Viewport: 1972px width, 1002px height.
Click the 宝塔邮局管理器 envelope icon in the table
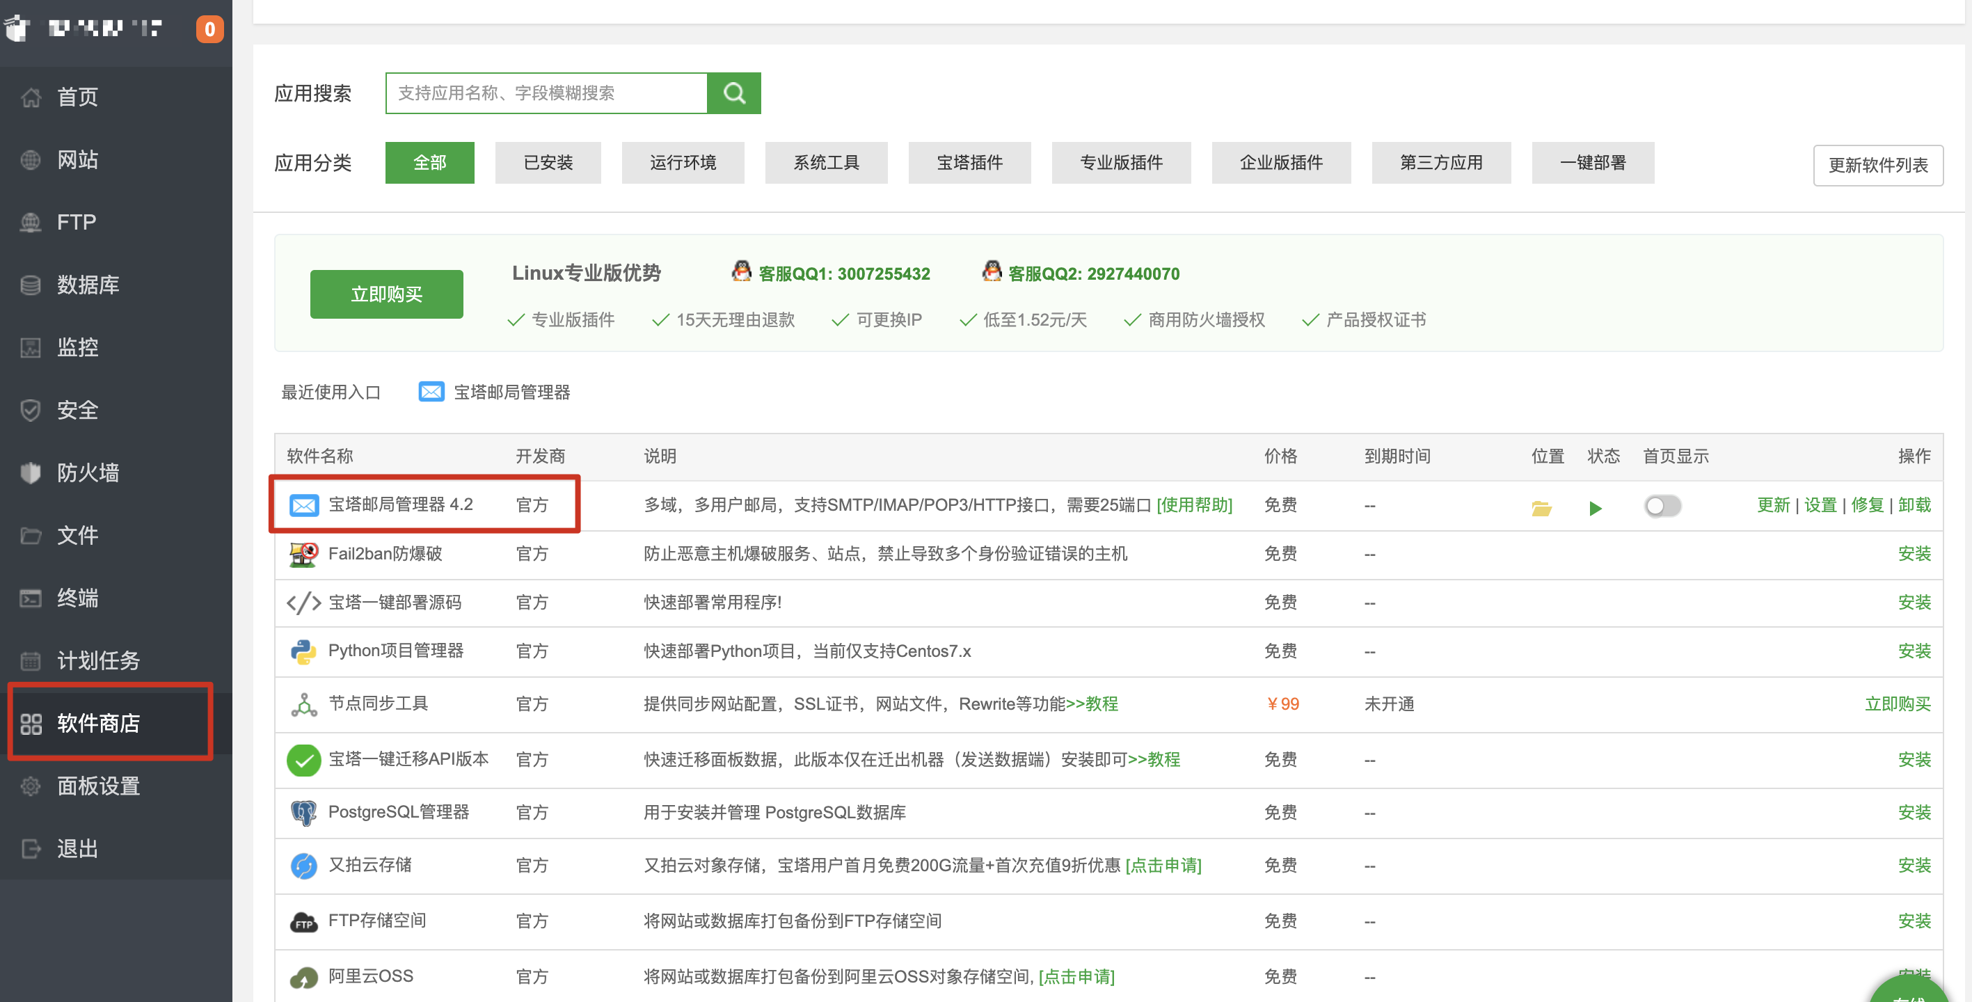(304, 505)
